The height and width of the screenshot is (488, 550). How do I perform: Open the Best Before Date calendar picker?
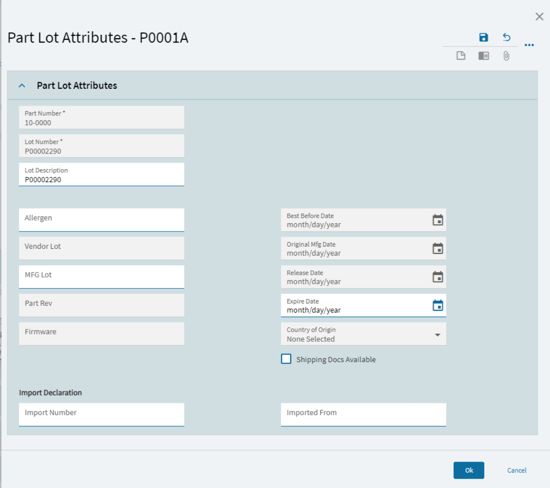click(437, 220)
